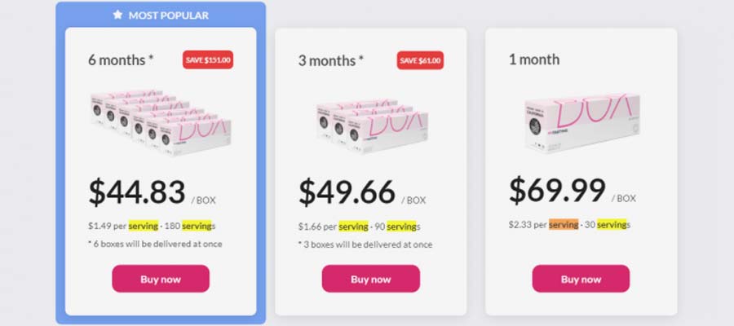
Task: Click the 180 servings text
Action: point(190,226)
